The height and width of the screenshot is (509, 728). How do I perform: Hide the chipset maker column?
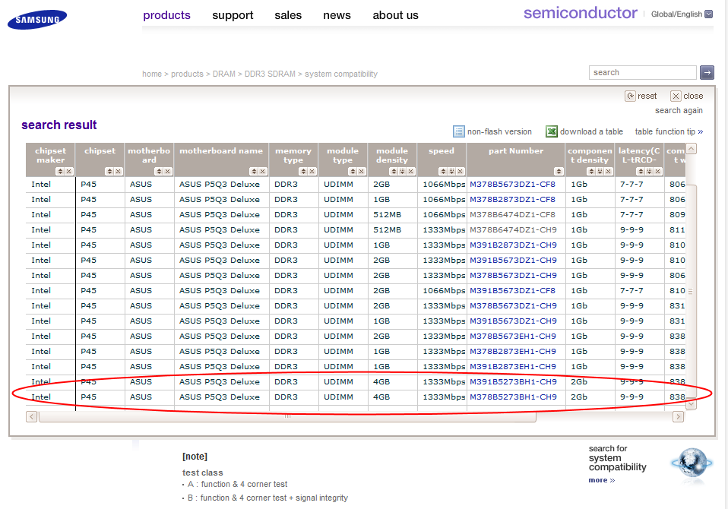coord(68,171)
